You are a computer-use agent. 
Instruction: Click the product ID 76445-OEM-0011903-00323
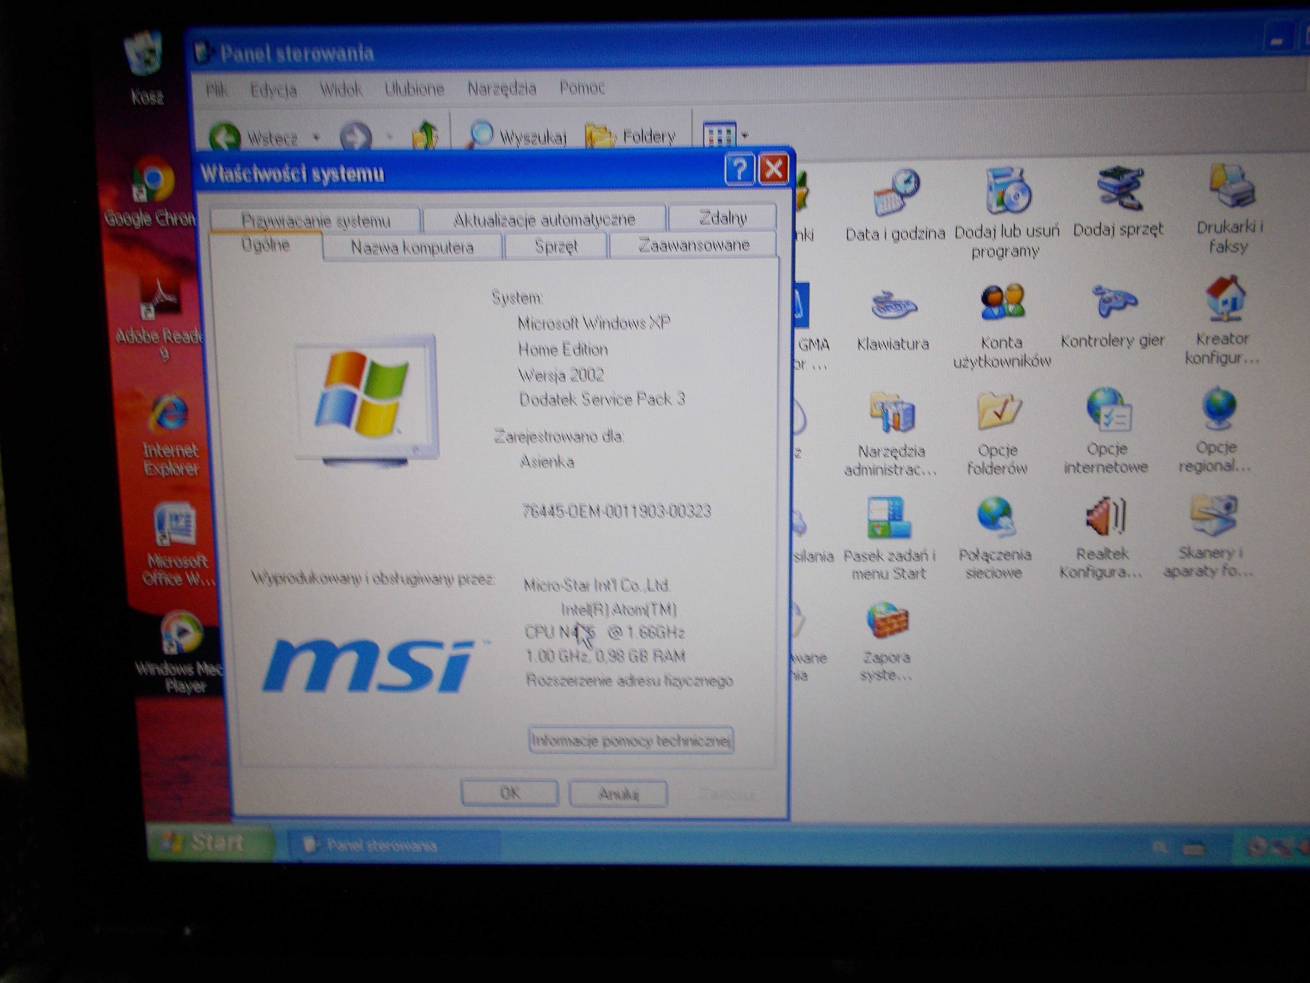pos(617,511)
